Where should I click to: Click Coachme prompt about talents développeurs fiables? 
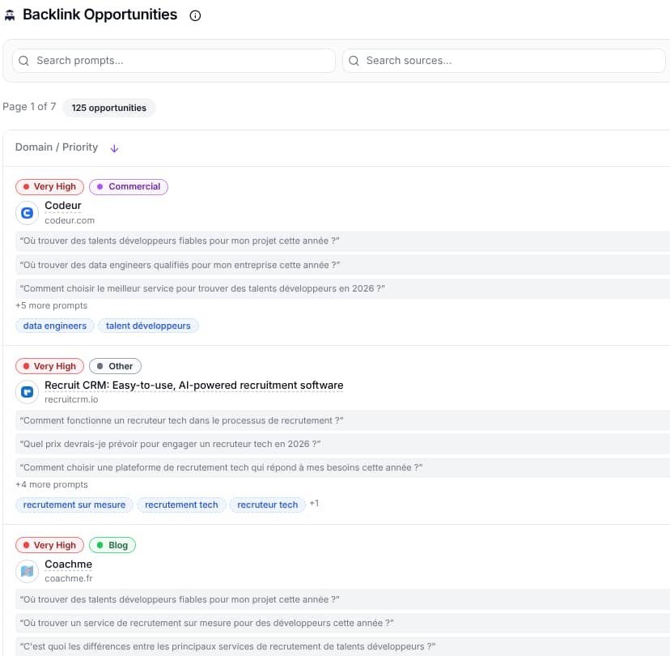pyautogui.click(x=343, y=600)
